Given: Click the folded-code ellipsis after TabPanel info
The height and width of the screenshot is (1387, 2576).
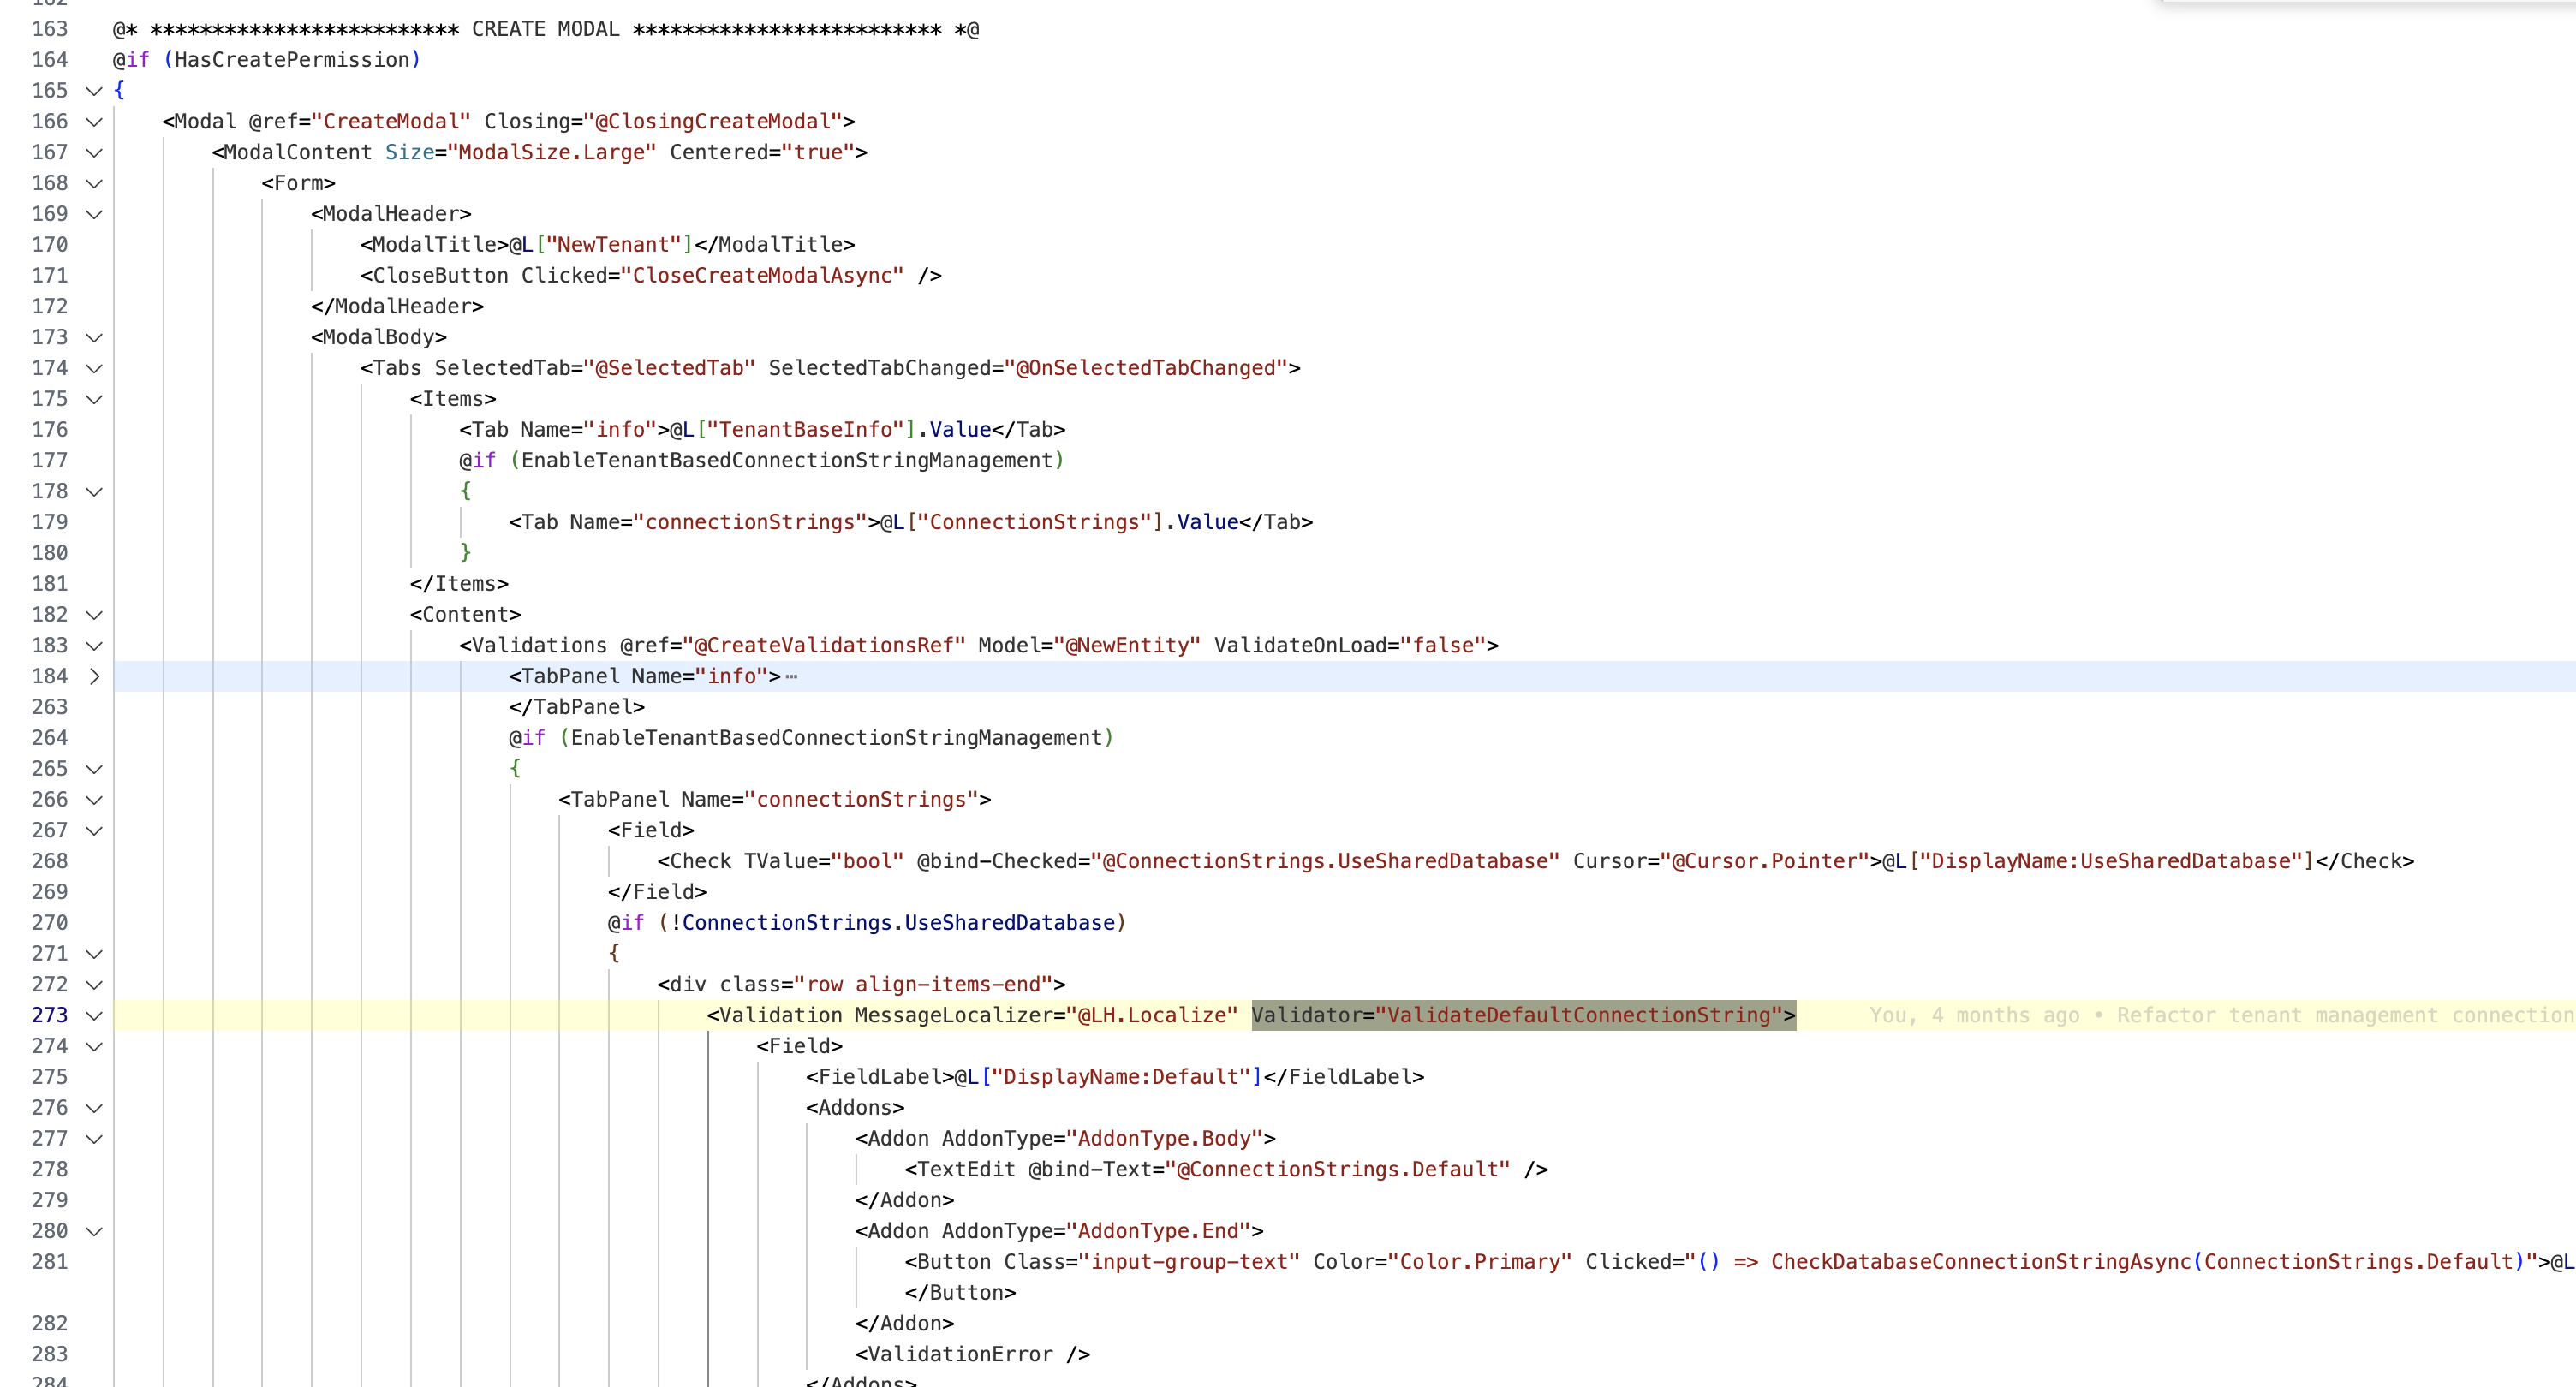Looking at the screenshot, I should click(x=791, y=677).
